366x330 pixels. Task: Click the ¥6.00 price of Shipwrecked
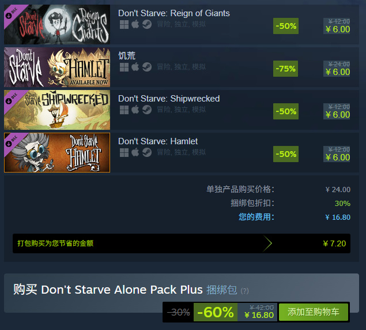338,115
